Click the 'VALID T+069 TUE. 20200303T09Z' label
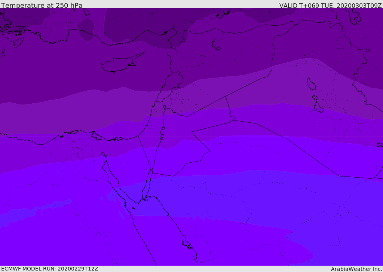Screen dimensions: 383x272 coord(331,6)
